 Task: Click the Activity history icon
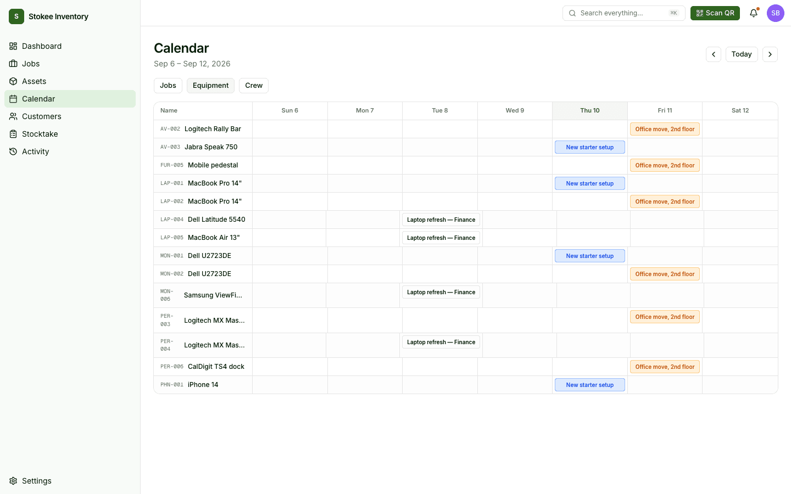tap(13, 151)
